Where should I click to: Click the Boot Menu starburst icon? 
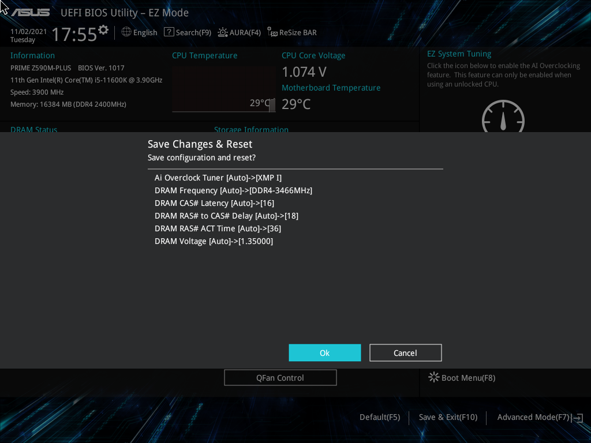[x=434, y=377]
